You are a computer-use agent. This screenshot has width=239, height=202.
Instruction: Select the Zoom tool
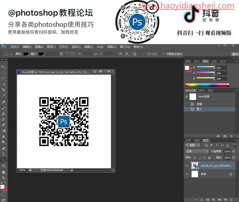point(3,178)
